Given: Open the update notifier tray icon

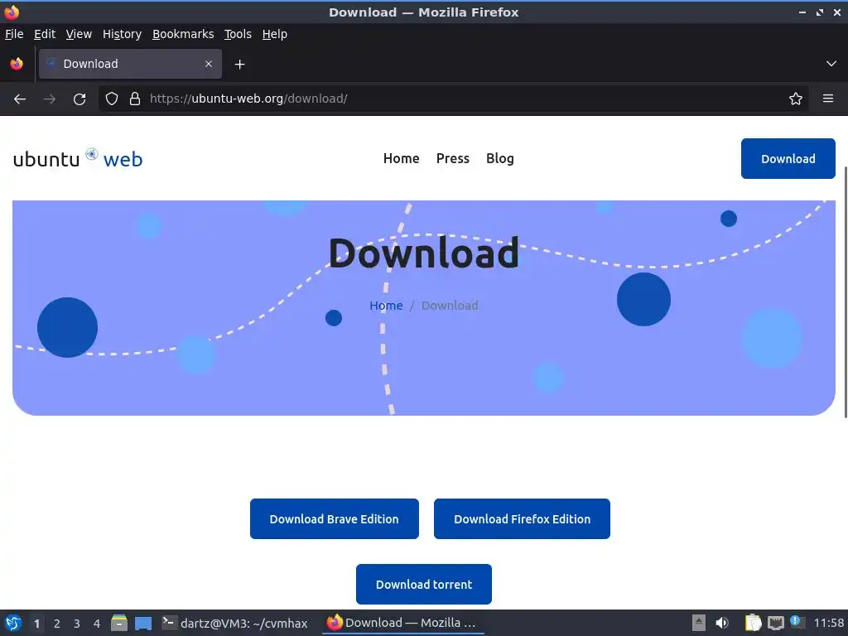Looking at the screenshot, I should [797, 622].
